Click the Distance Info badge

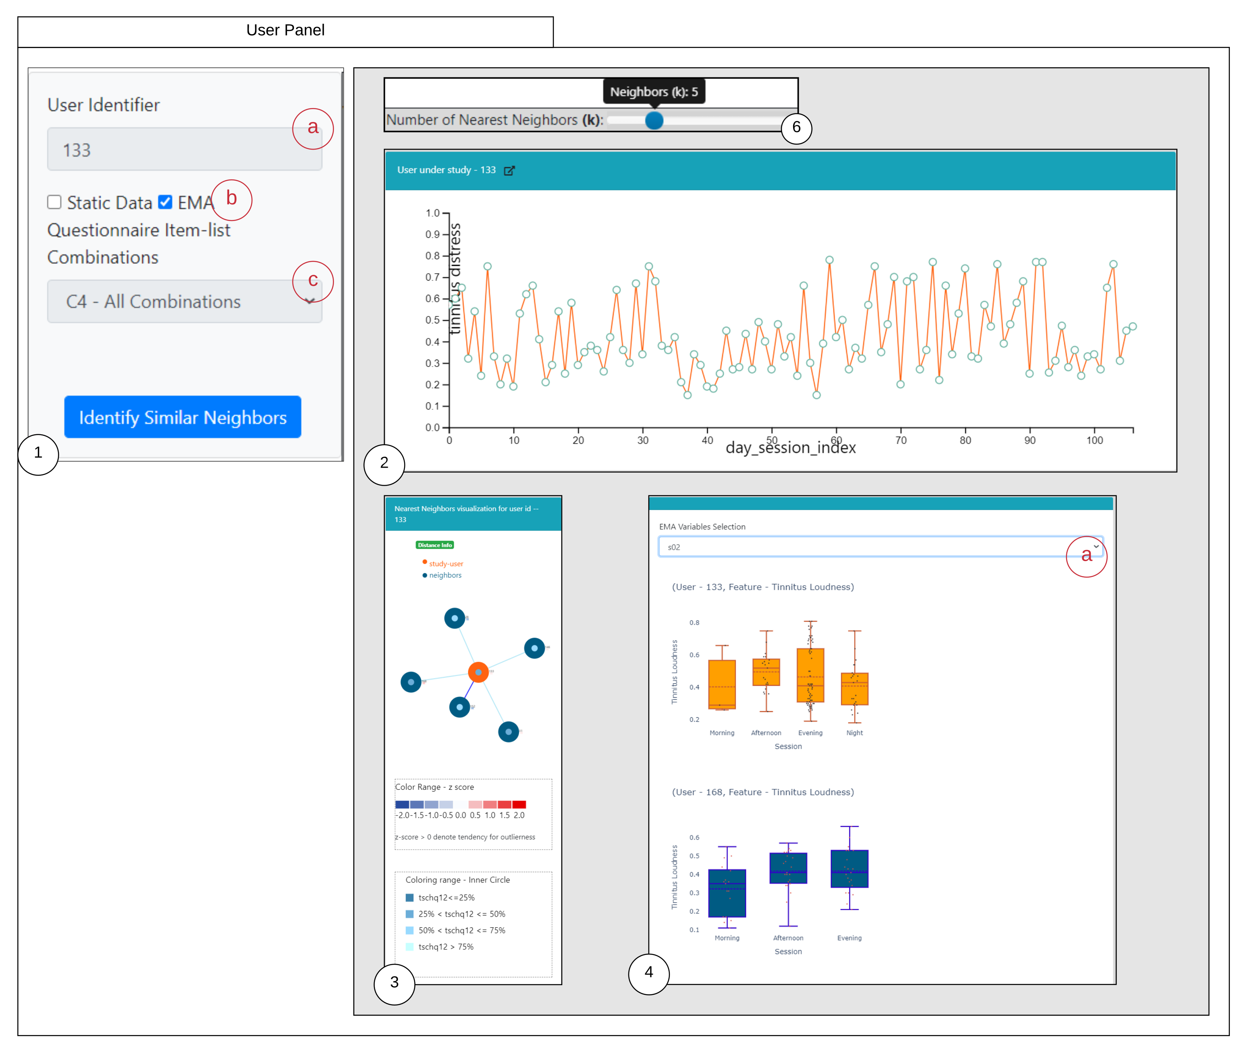click(435, 545)
